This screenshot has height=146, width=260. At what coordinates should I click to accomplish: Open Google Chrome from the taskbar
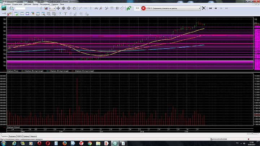(x=90, y=143)
